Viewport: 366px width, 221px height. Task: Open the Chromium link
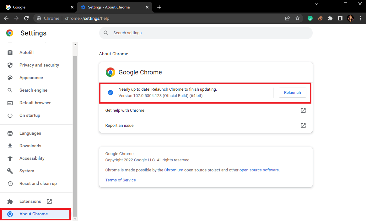[x=174, y=170]
